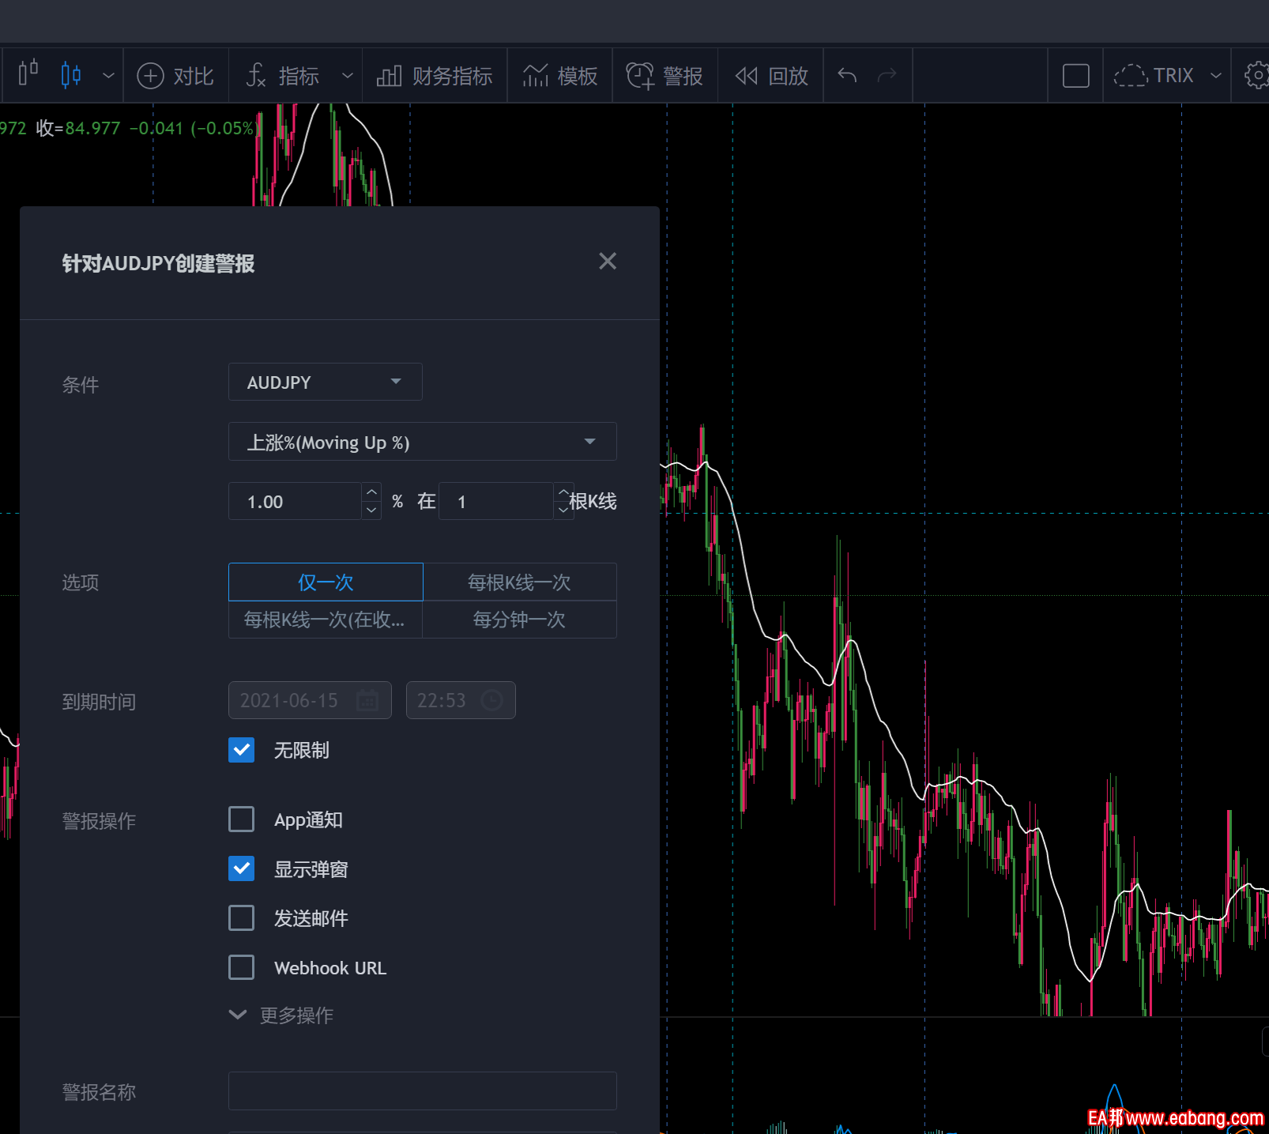The image size is (1269, 1134).
Task: Expand the 更多操作 section
Action: [281, 1015]
